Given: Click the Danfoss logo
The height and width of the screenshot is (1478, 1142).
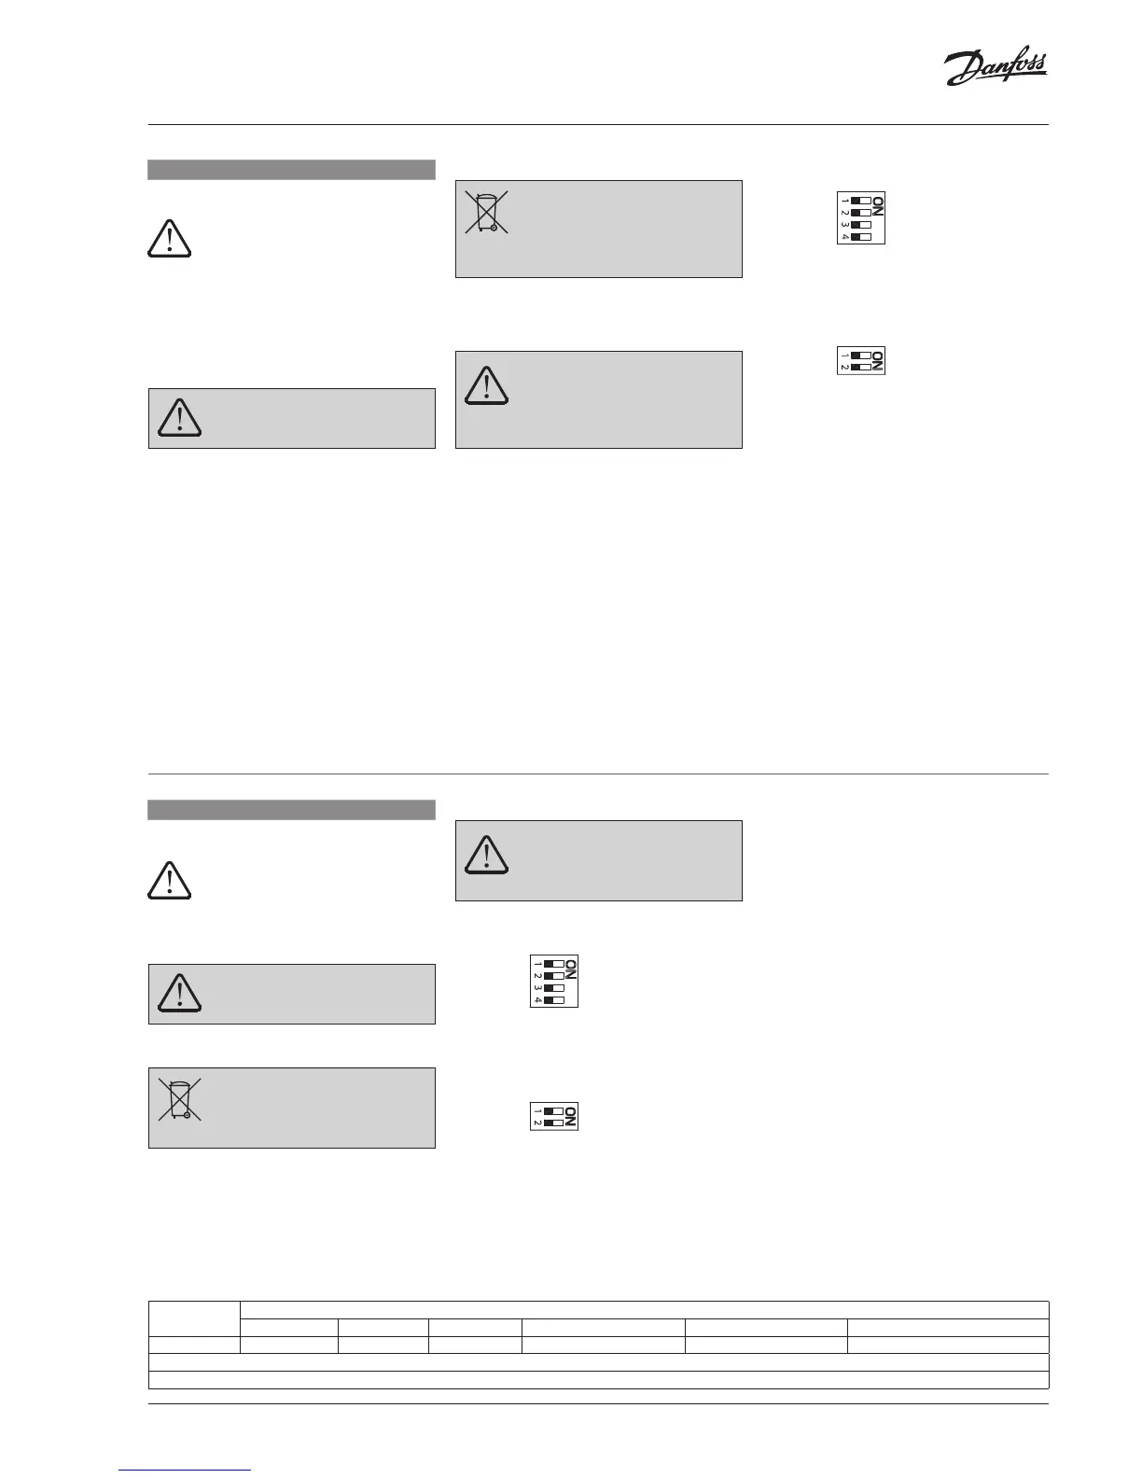Looking at the screenshot, I should [x=996, y=69].
